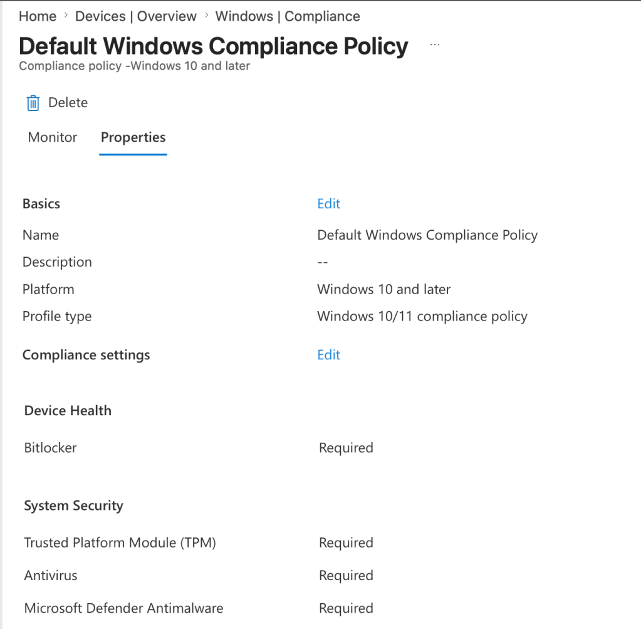This screenshot has width=641, height=629.
Task: Click the Name value in Basics
Action: tap(427, 235)
